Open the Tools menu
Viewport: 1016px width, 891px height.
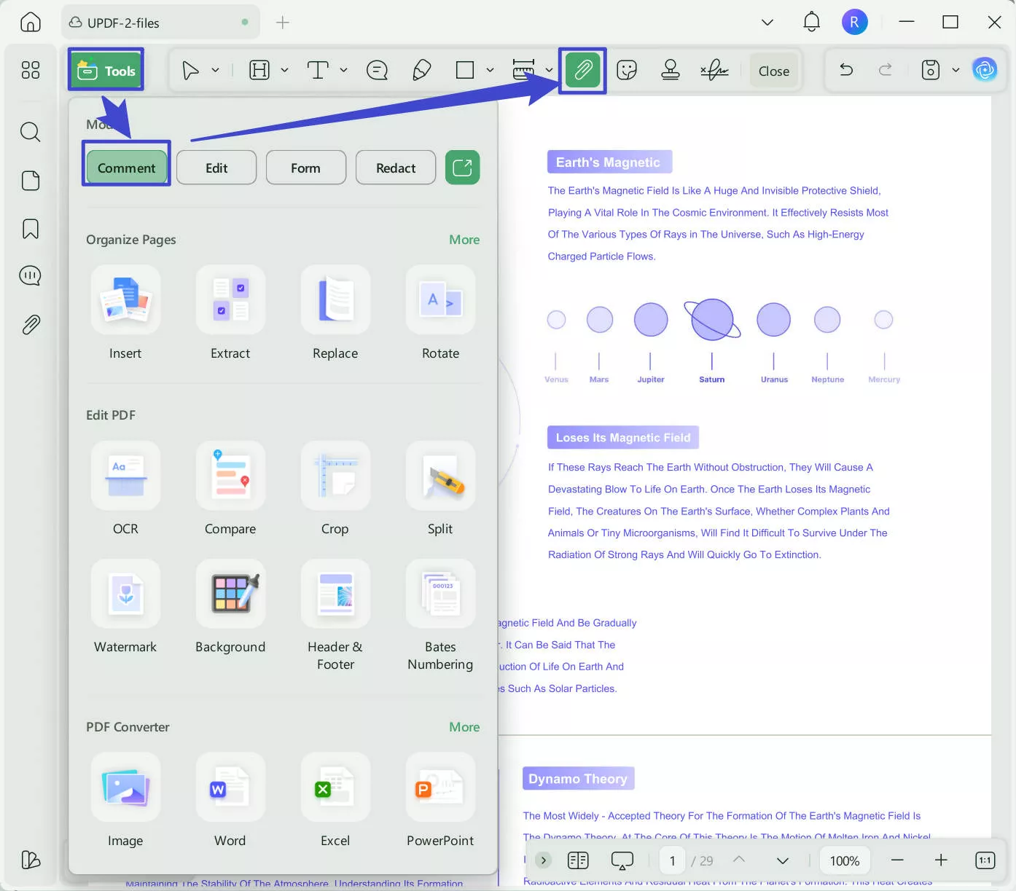tap(106, 71)
